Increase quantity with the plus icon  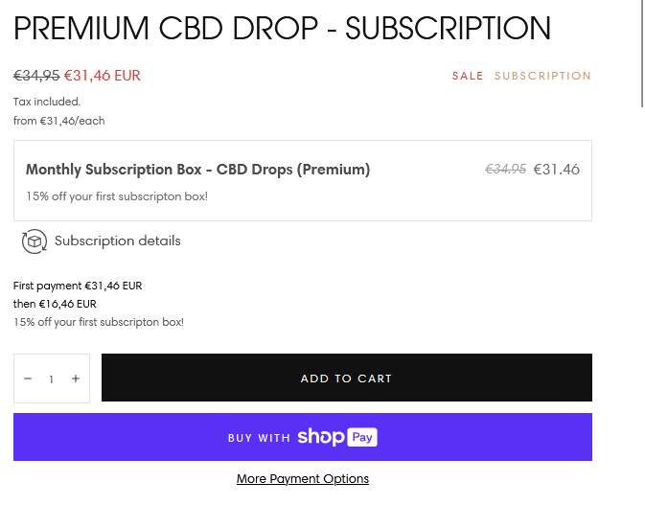click(76, 379)
